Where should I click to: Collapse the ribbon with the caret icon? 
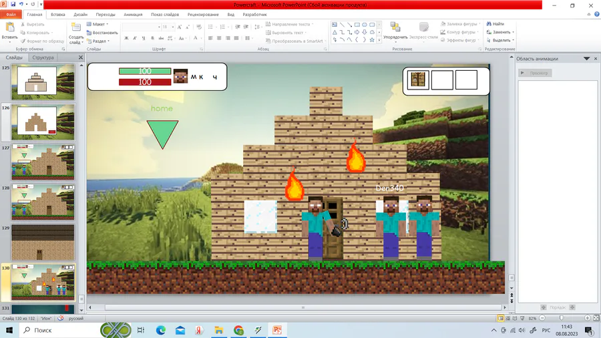point(589,14)
